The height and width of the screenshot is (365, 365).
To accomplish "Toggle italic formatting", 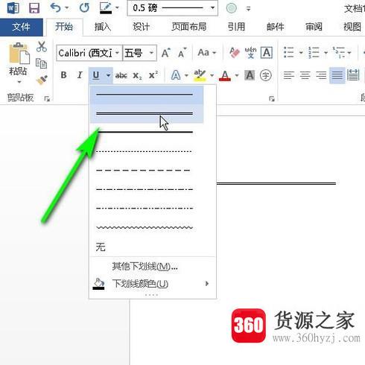I will (x=80, y=75).
